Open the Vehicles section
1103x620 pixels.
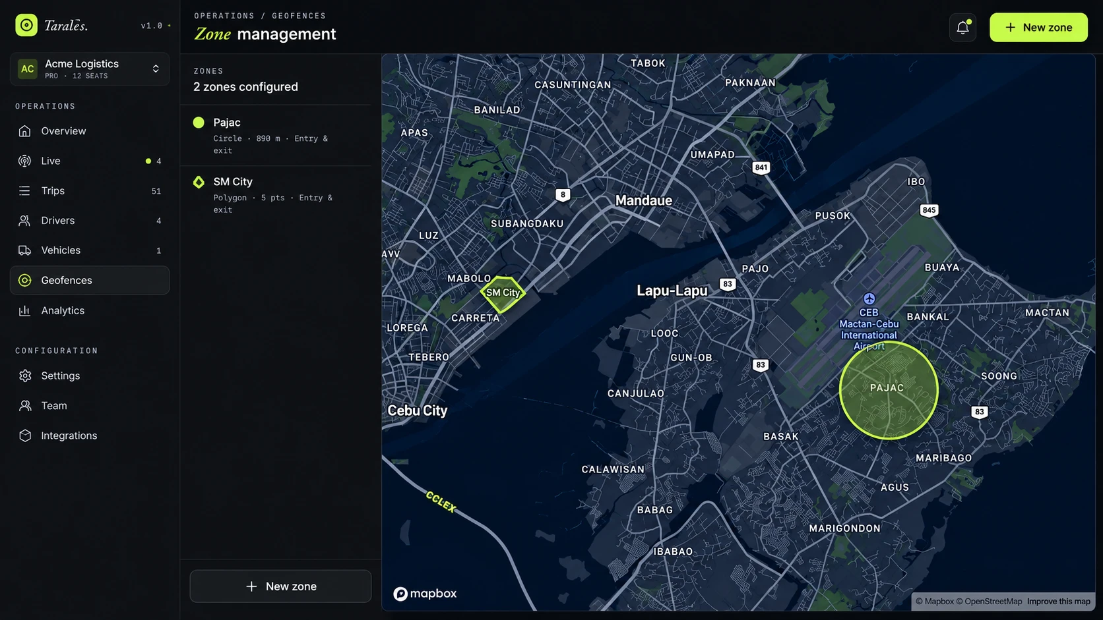pos(90,250)
